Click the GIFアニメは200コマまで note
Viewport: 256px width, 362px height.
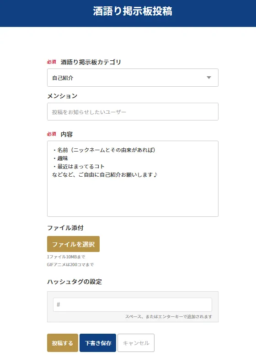point(70,265)
